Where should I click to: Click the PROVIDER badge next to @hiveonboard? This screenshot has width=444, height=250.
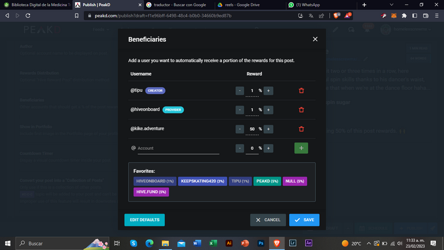point(173,110)
